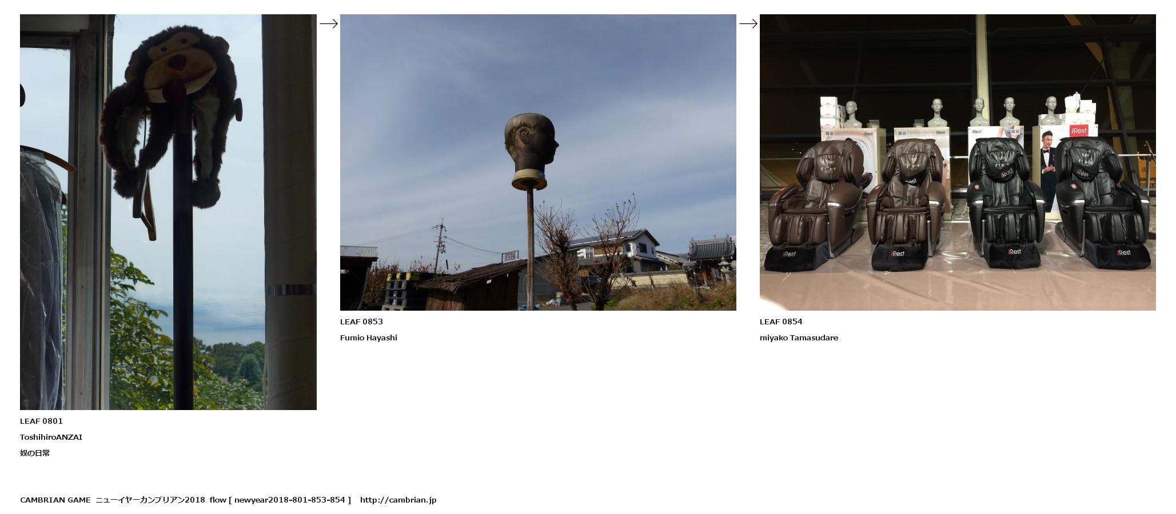1176x514 pixels.
Task: Click the flow newyear2018-801-853-854 text
Action: click(x=280, y=500)
